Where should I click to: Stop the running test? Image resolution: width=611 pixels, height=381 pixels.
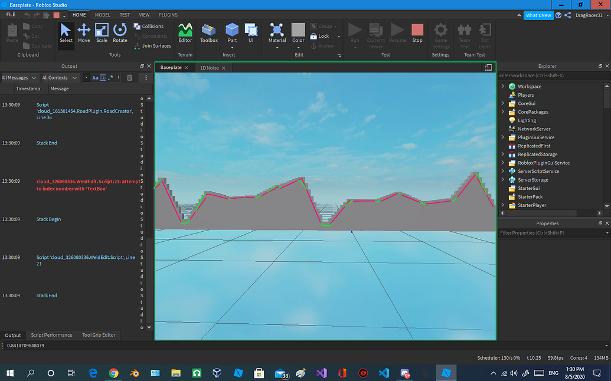click(x=417, y=34)
